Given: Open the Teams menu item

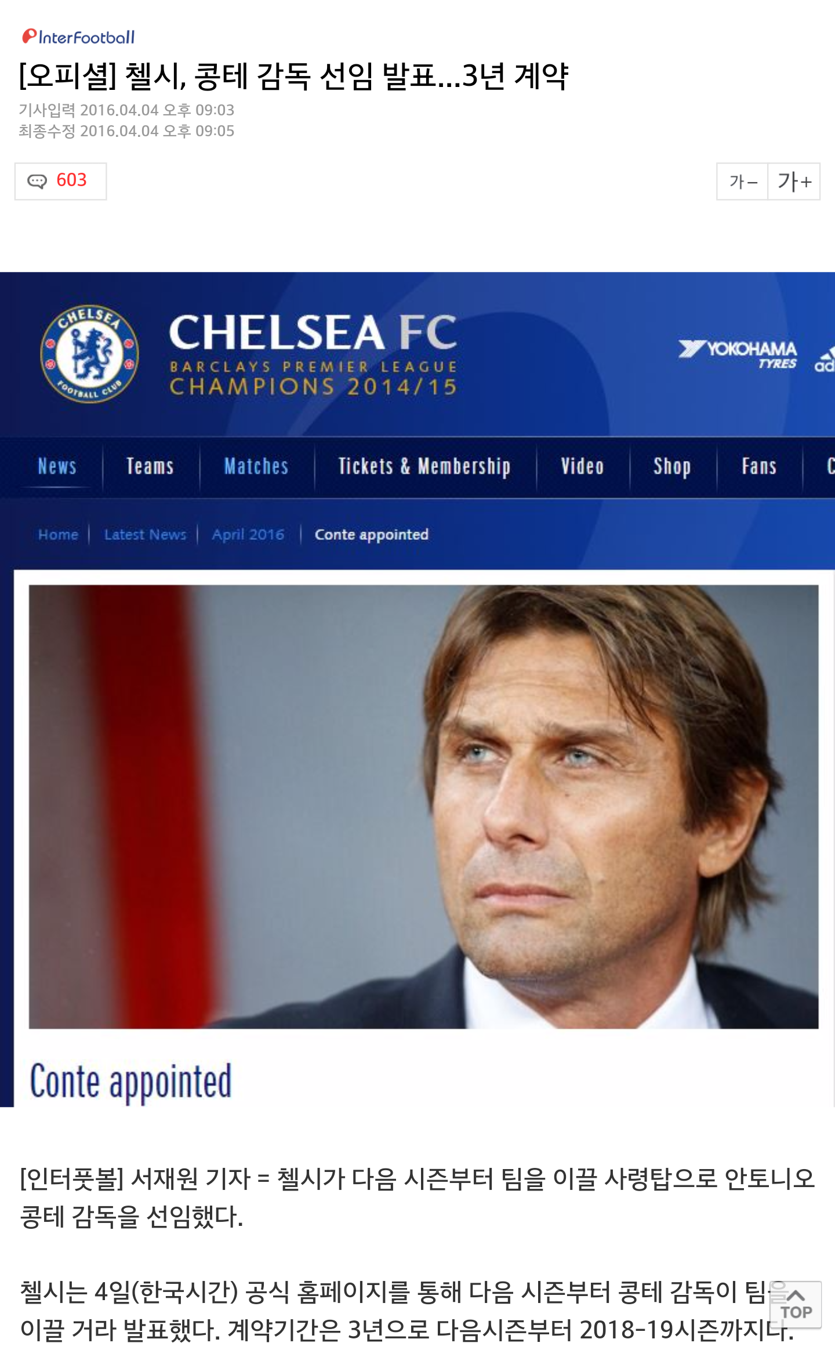Looking at the screenshot, I should click(150, 466).
